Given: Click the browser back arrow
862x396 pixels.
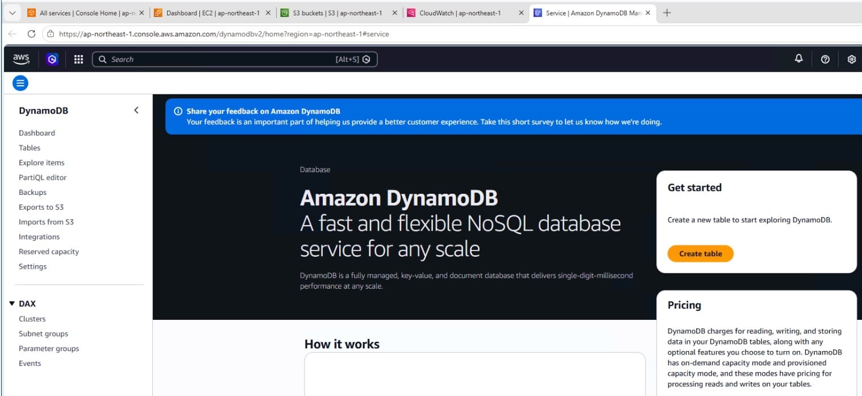Looking at the screenshot, I should coord(13,34).
